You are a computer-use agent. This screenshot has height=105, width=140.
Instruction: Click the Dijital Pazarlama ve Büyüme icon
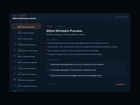15,62
